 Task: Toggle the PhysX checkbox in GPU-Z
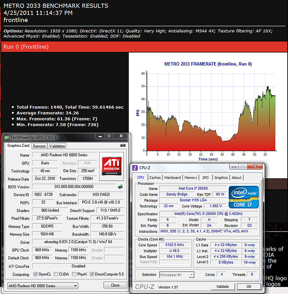click(x=74, y=274)
